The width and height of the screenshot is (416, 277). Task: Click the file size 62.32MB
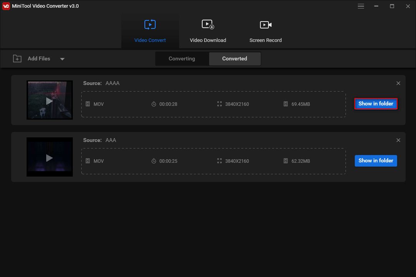pos(300,161)
